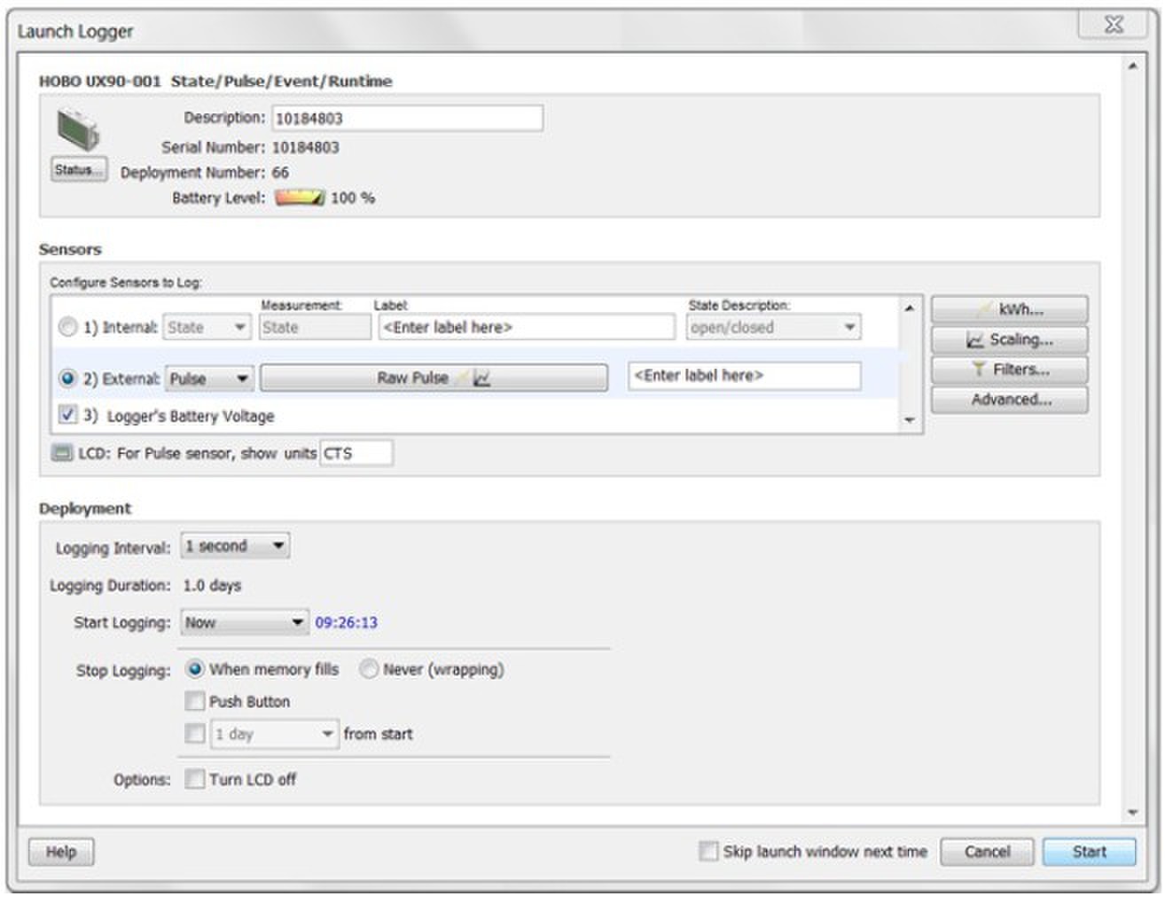The height and width of the screenshot is (904, 1165).
Task: Toggle Logger's Battery Voltage checkbox
Action: 67,415
